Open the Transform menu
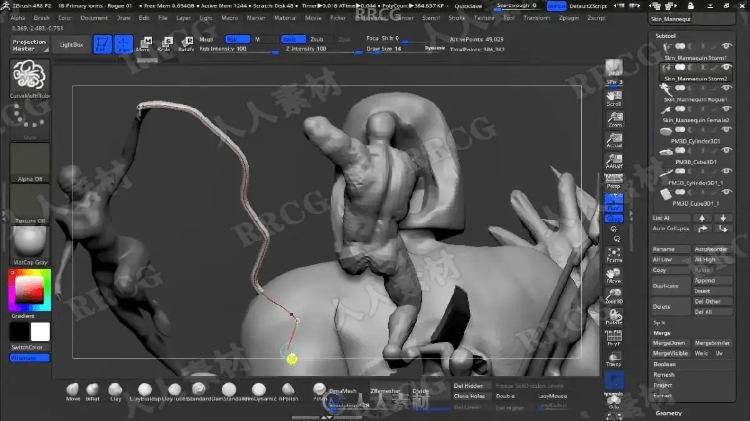750x421 pixels. coord(537,18)
